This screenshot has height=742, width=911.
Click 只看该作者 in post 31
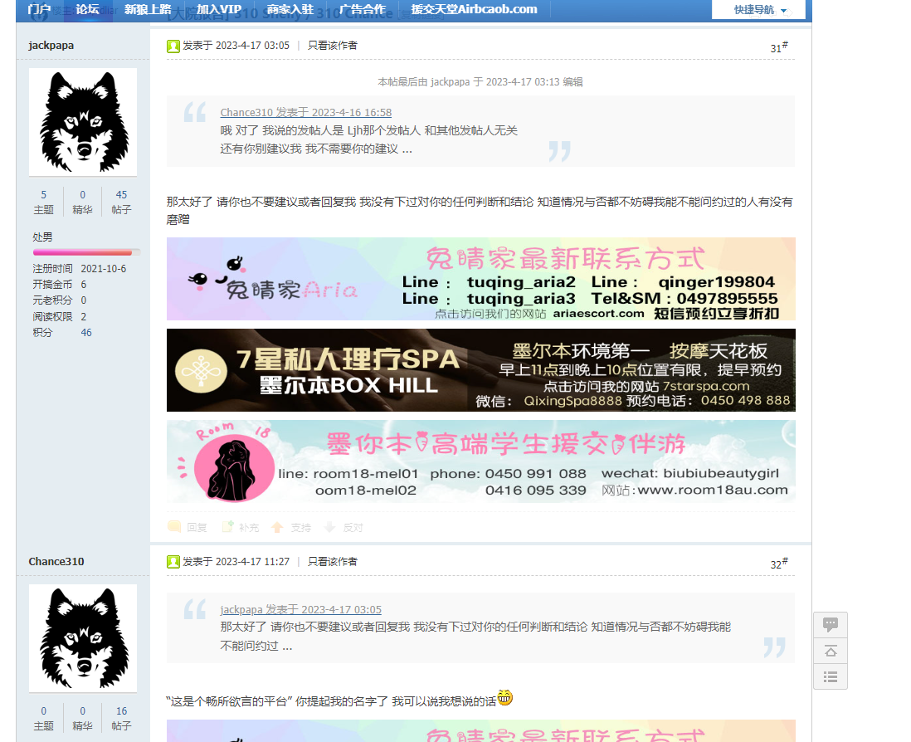click(x=333, y=46)
